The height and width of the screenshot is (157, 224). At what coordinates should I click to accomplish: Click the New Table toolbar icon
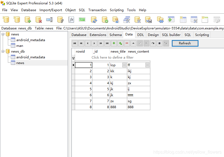(x=183, y=19)
